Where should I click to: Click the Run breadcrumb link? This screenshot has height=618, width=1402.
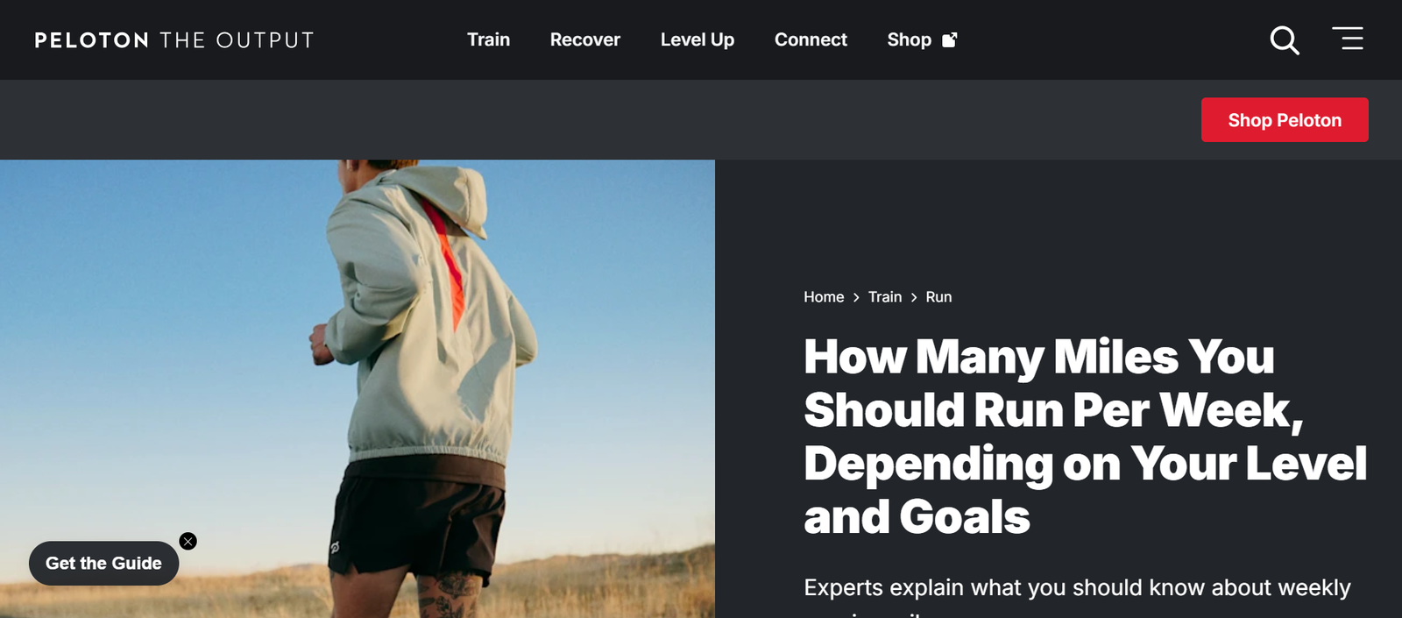(938, 297)
